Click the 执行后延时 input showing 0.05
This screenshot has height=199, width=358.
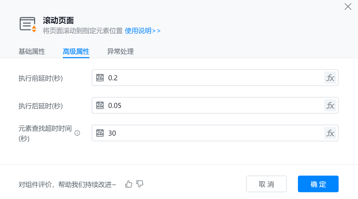213,105
